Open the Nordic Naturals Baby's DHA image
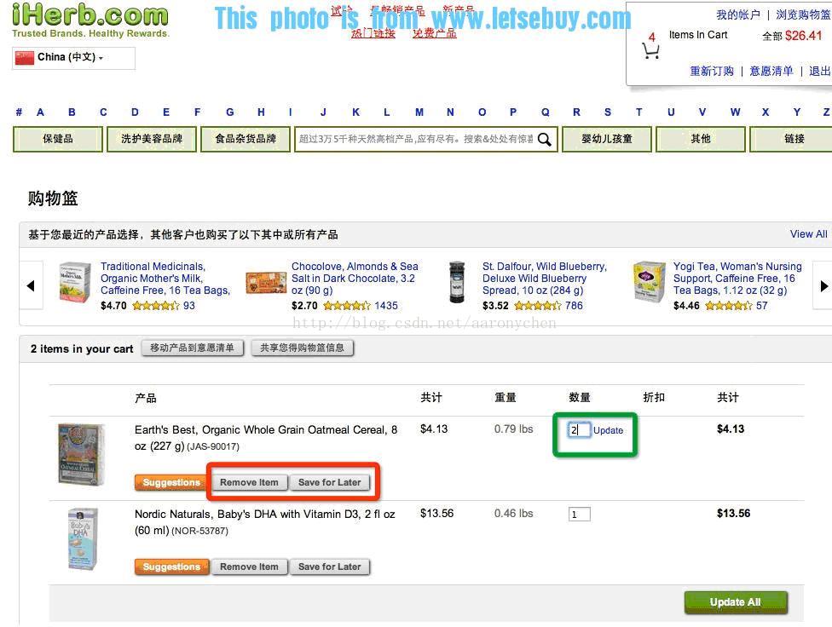Screen dimensions: 832x627 pyautogui.click(x=84, y=538)
